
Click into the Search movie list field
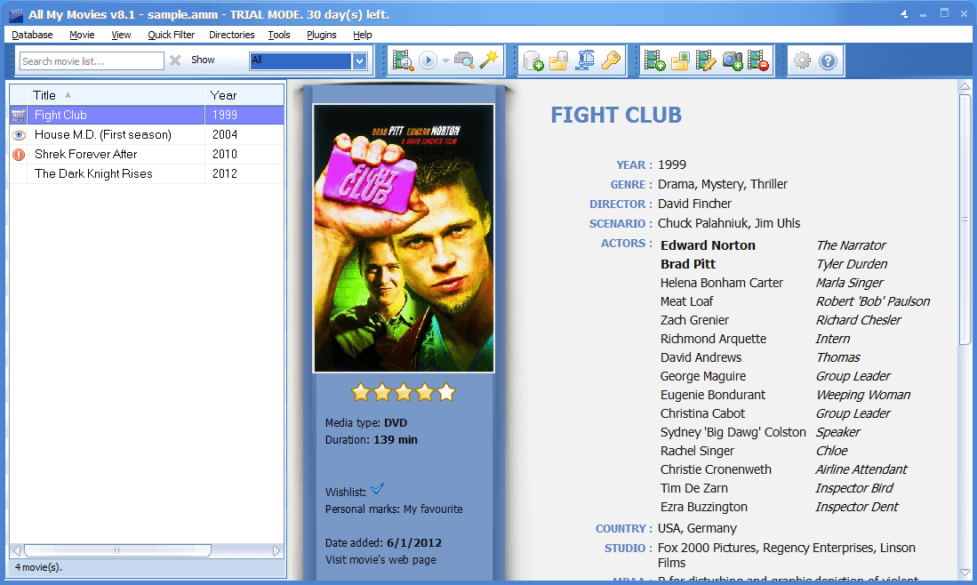(92, 61)
